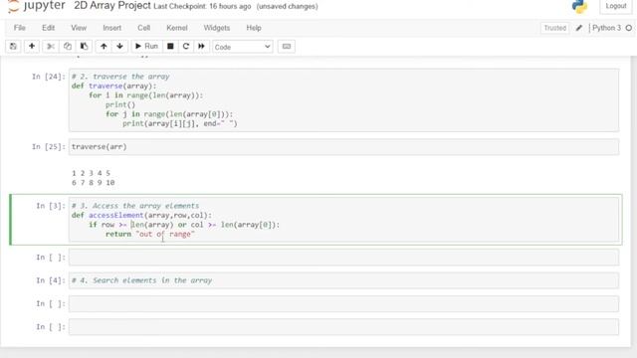Viewport: 637px width, 358px height.
Task: Restart the kernel icon
Action: [186, 47]
